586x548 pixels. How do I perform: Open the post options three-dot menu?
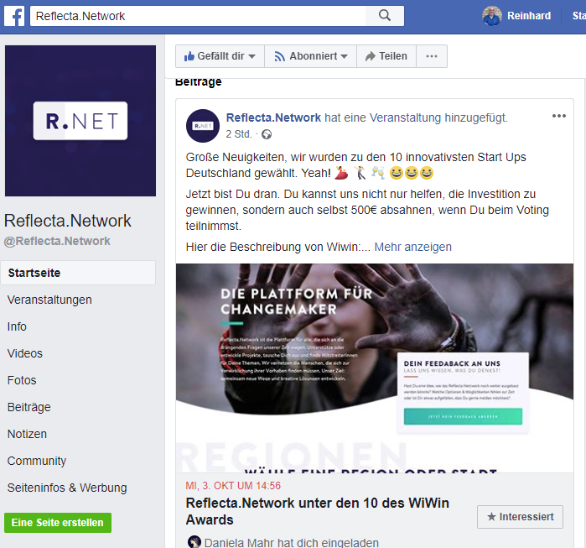pyautogui.click(x=558, y=116)
